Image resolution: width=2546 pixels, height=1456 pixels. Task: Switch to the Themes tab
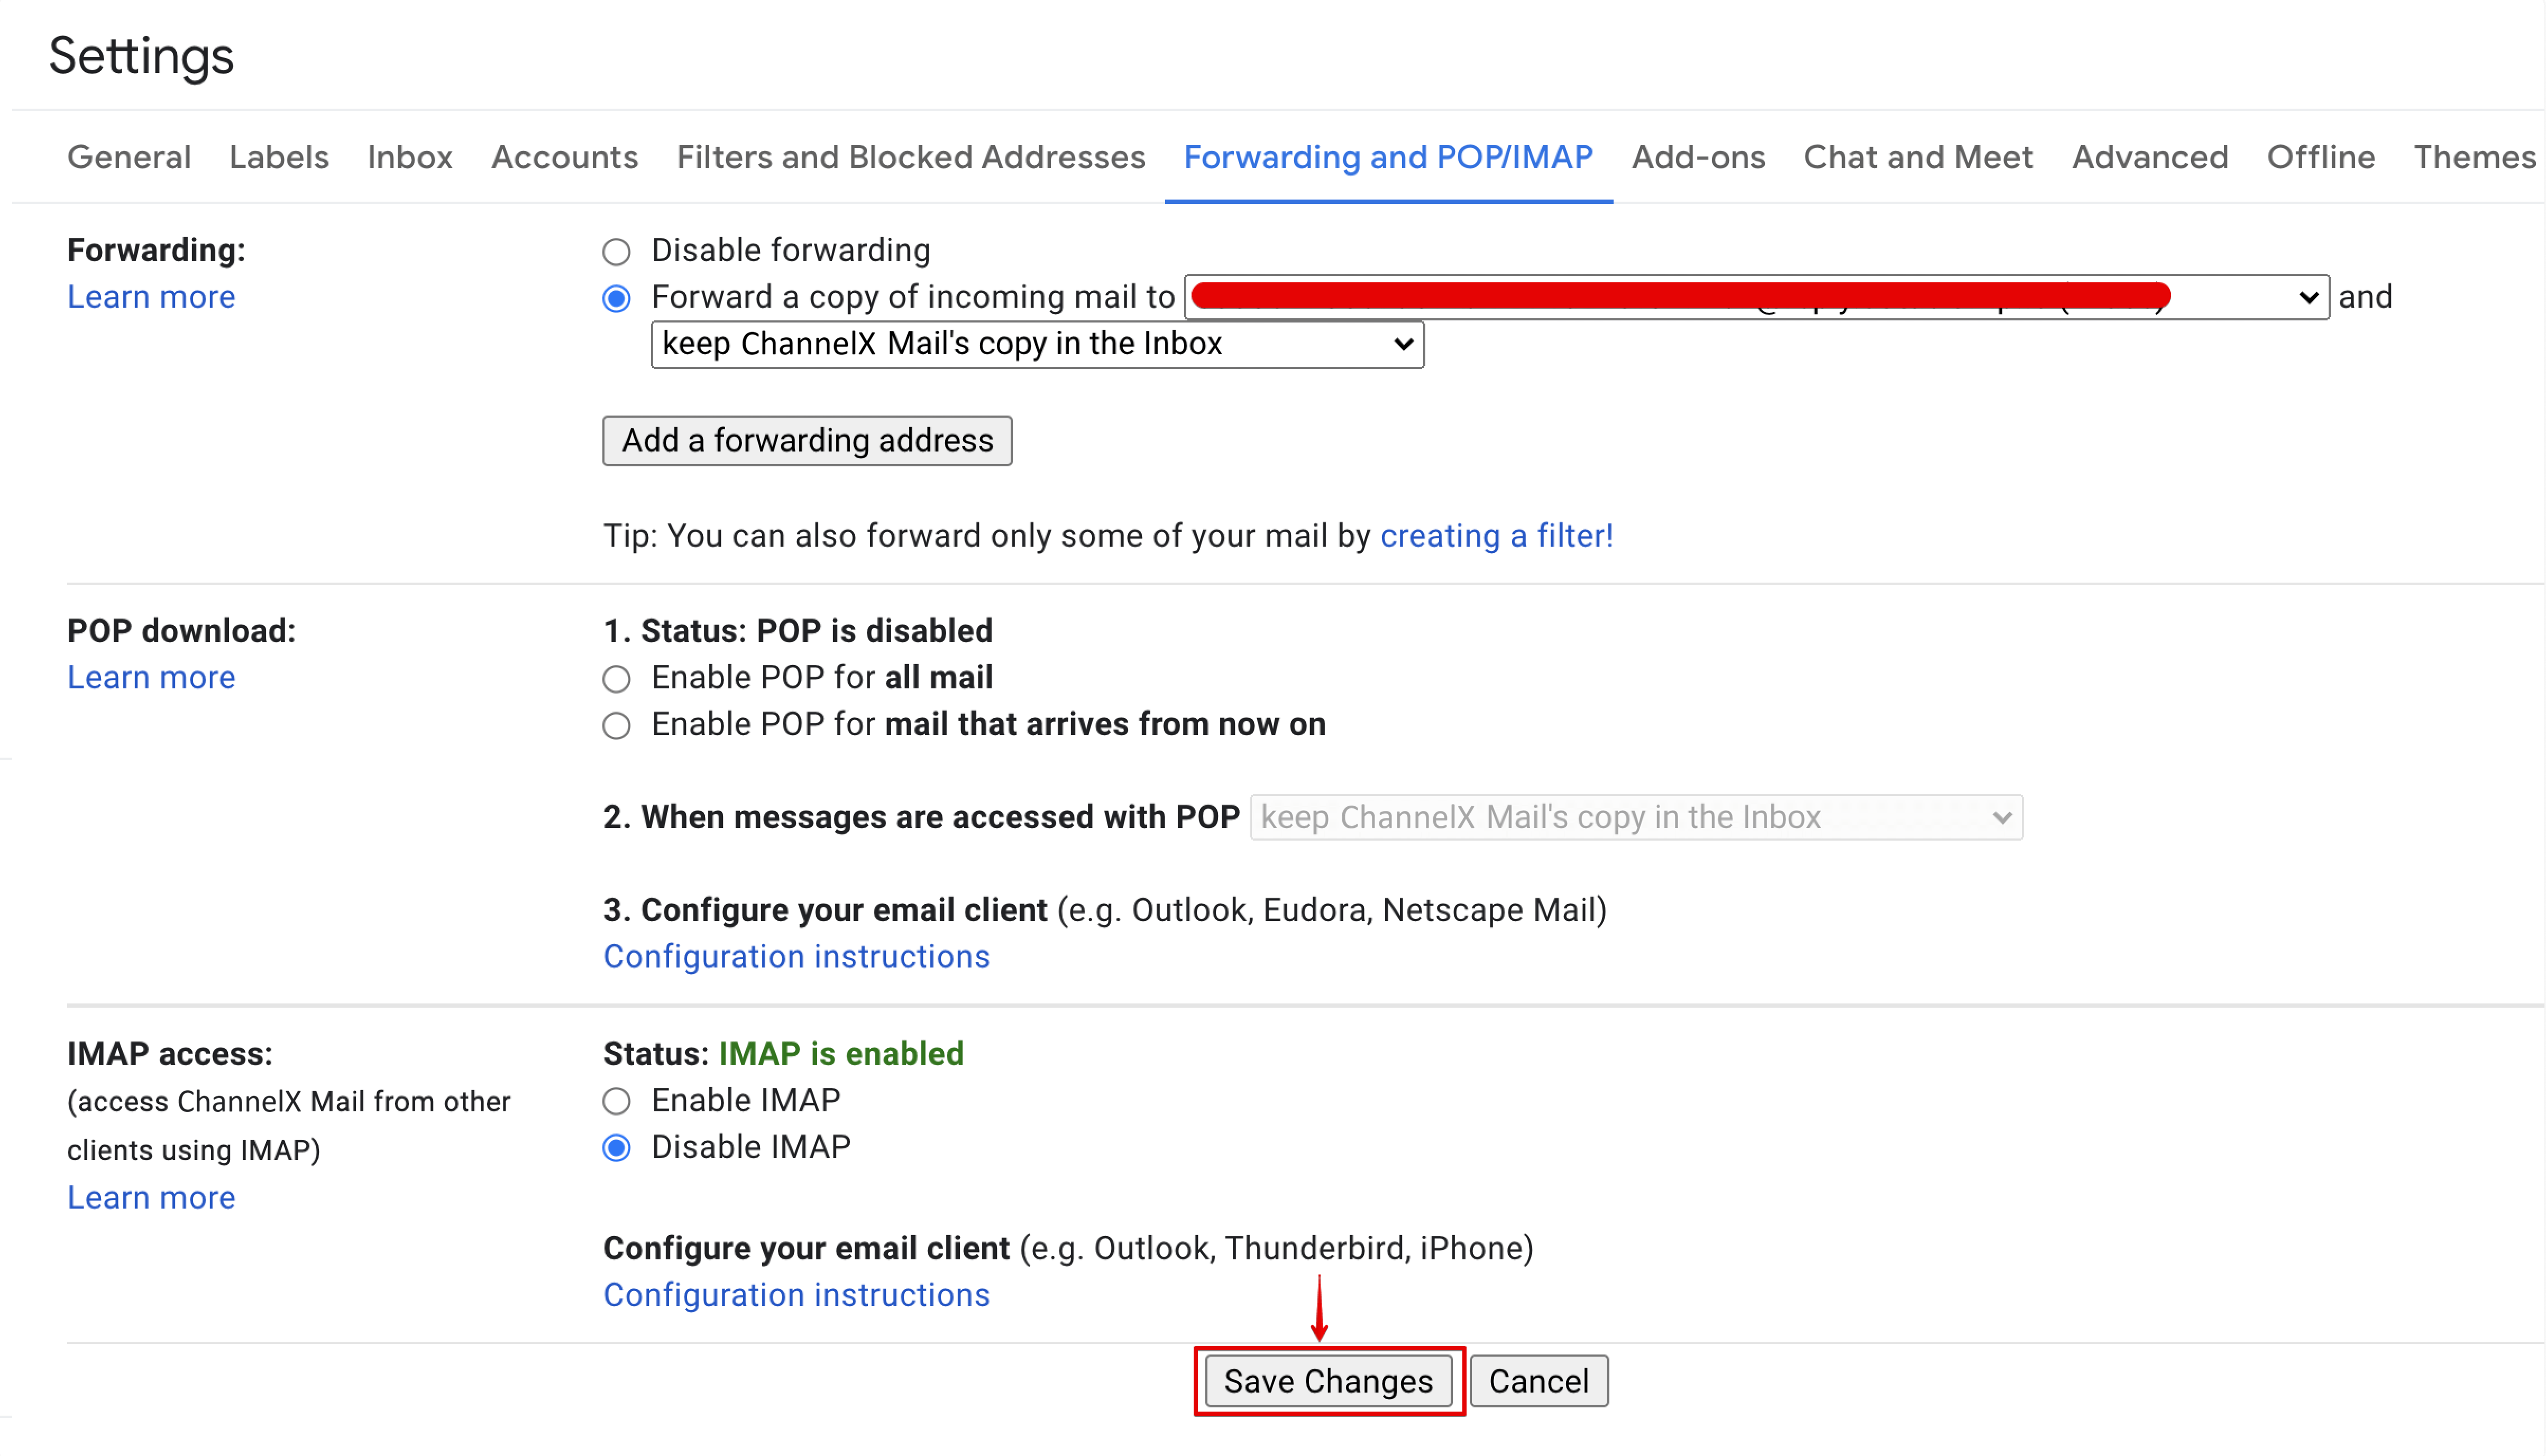click(x=2475, y=157)
